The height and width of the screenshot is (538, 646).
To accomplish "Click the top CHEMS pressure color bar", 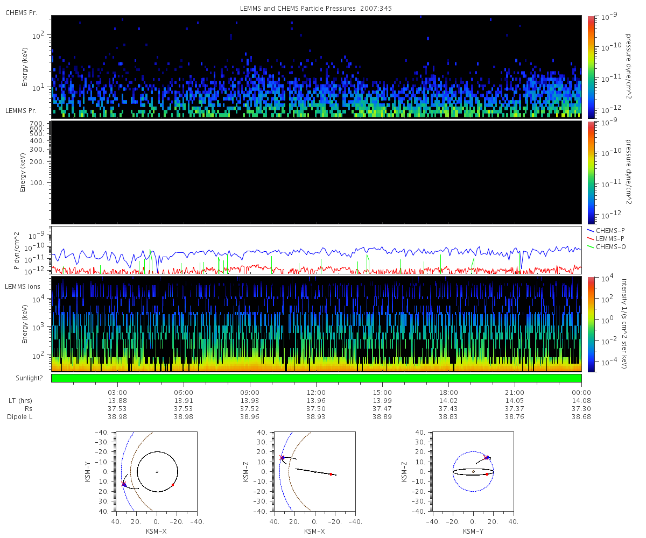I will click(591, 67).
